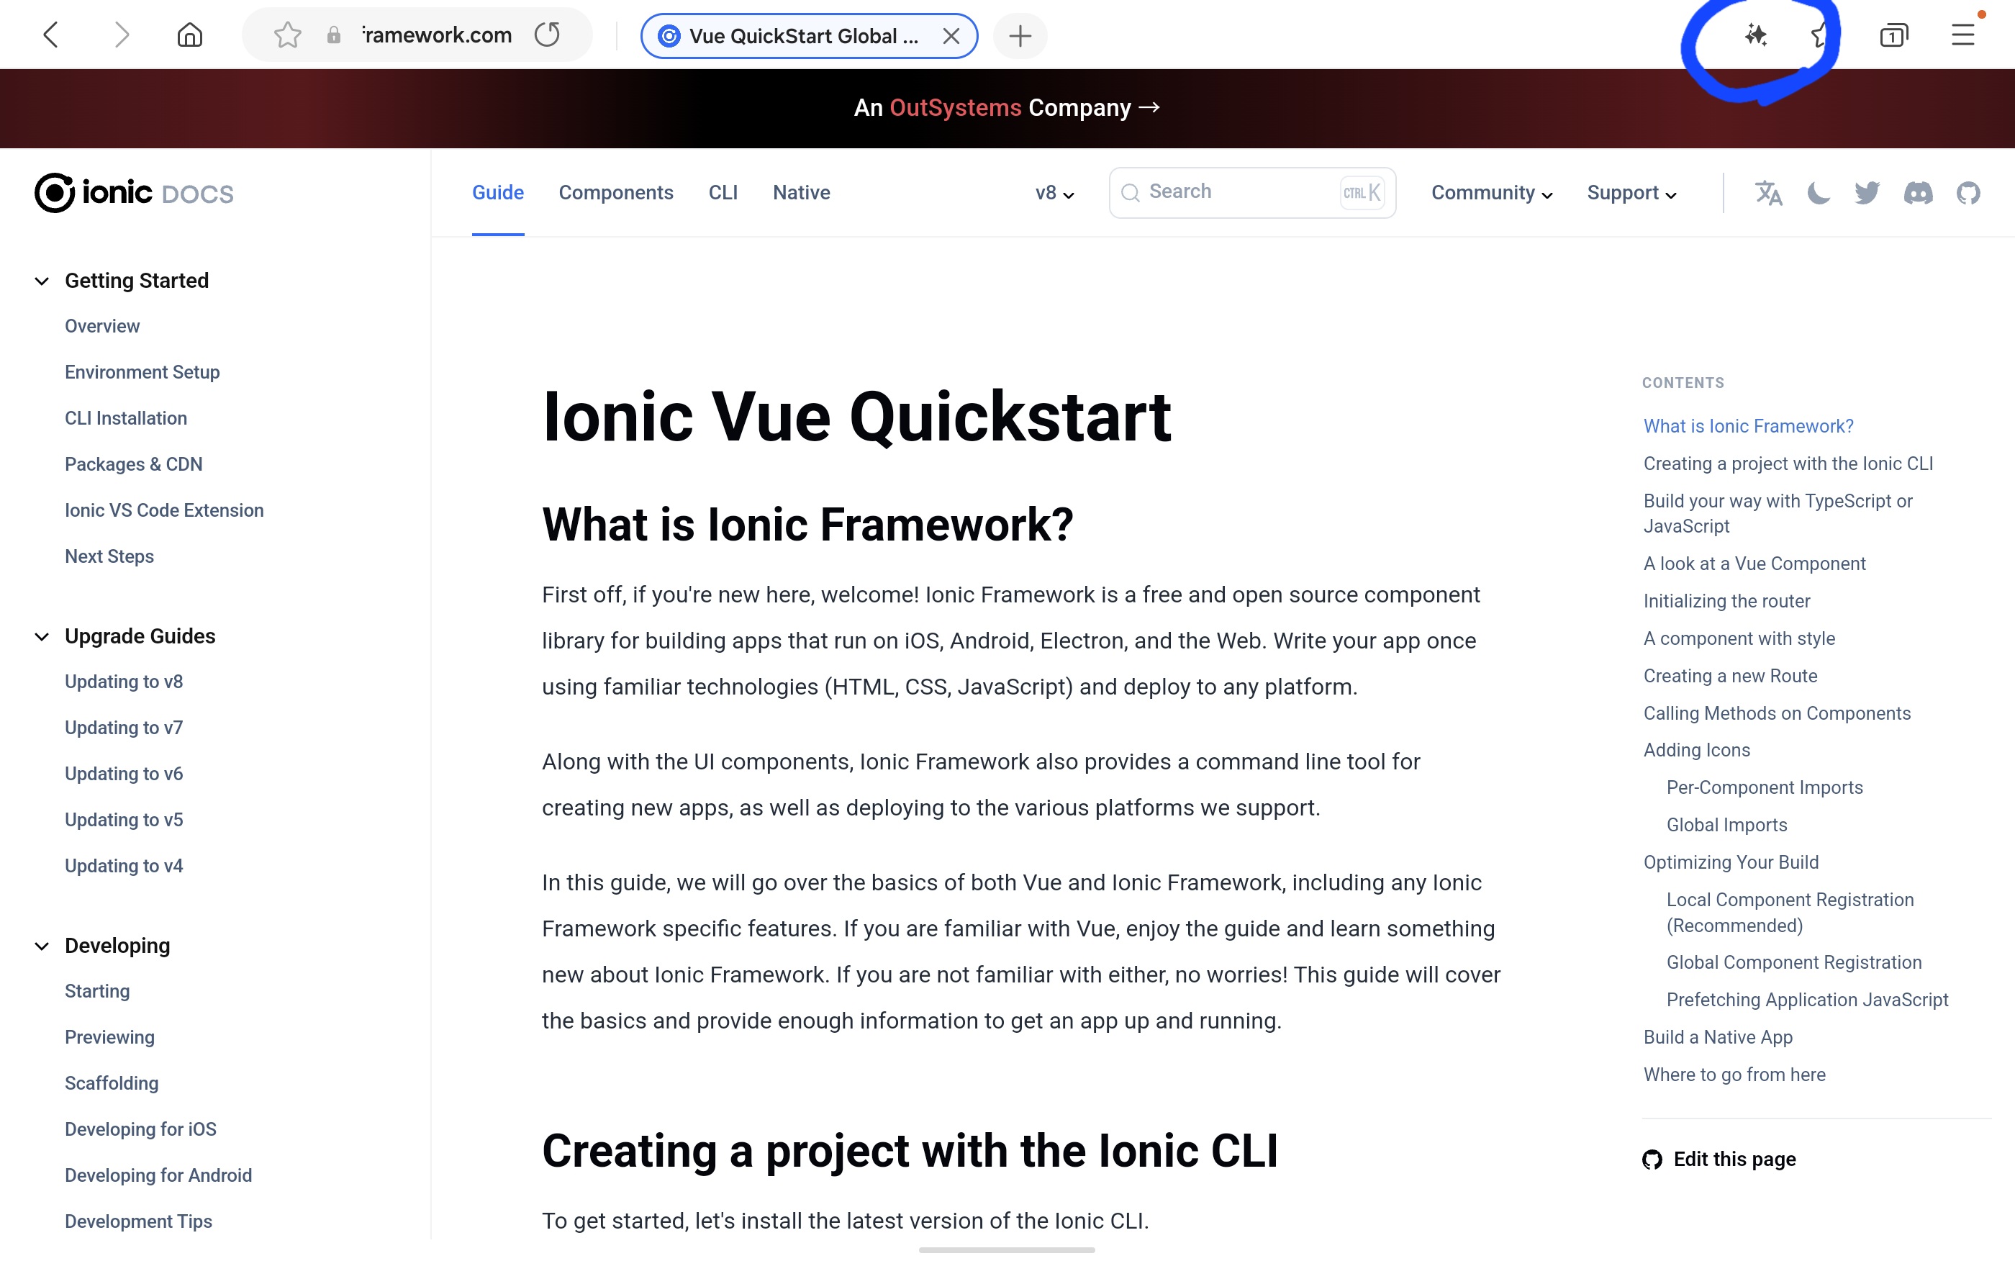Open the Community dropdown menu
2015x1261 pixels.
coord(1491,193)
